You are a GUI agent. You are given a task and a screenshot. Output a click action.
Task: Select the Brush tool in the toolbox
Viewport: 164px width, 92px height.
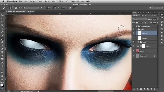click(2, 39)
